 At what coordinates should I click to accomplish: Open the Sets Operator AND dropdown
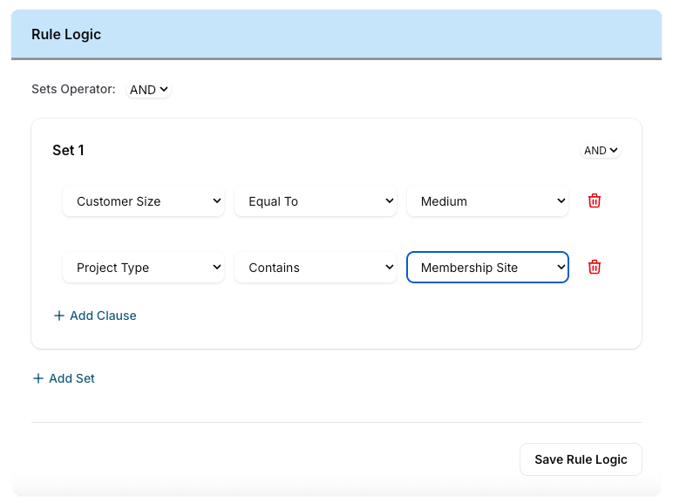148,90
